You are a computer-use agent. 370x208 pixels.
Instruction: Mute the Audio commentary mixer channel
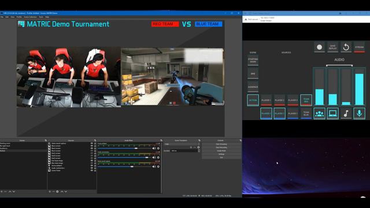154,157
